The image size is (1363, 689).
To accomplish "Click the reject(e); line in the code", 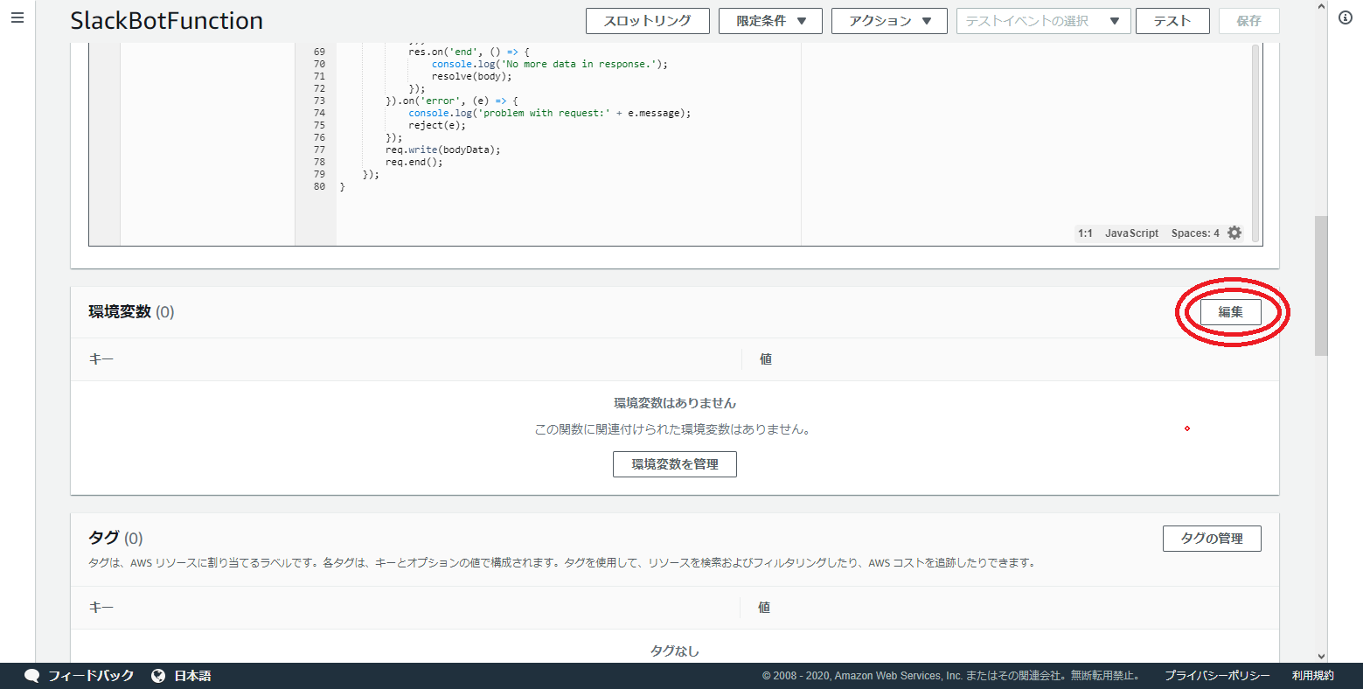I will (x=437, y=125).
